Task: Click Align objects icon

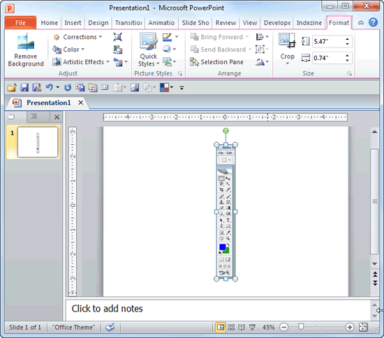Action: 260,37
